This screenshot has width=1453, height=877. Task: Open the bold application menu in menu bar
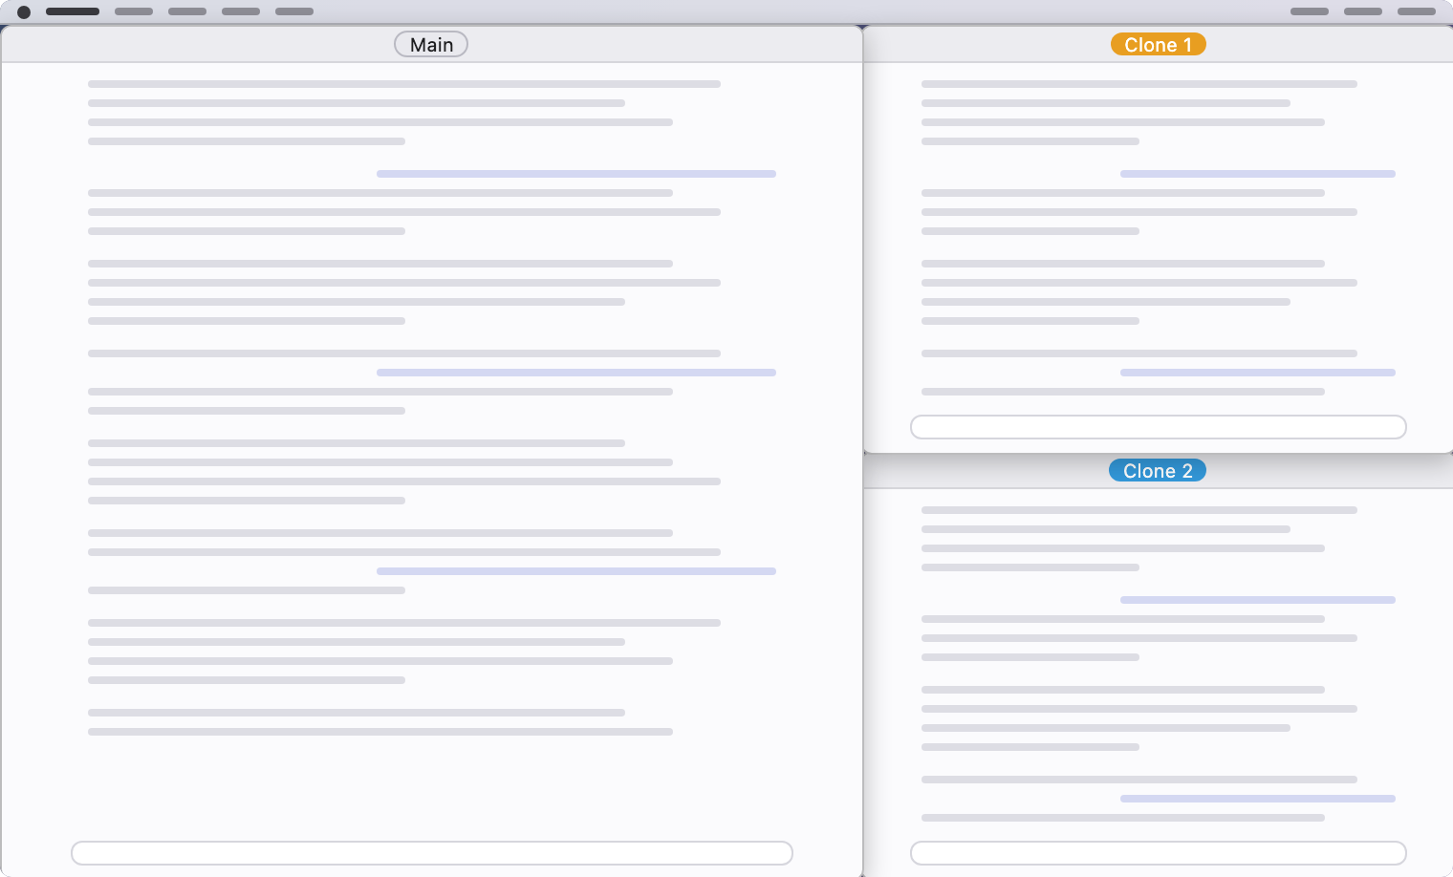73,11
